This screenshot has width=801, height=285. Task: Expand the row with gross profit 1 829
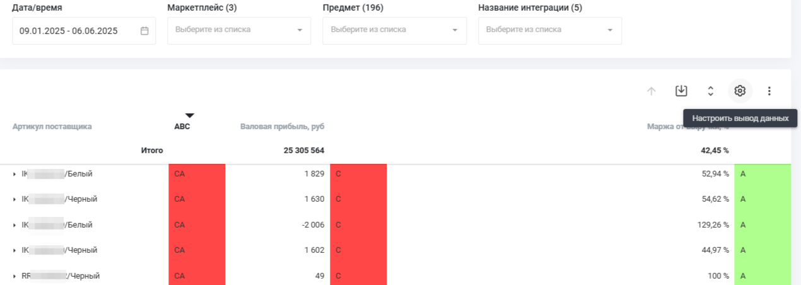click(15, 174)
